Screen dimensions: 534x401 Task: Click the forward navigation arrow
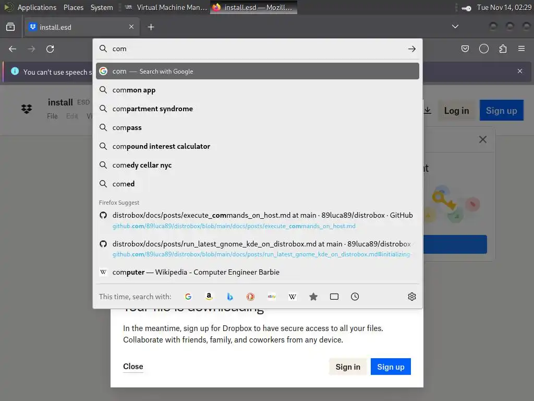(x=31, y=49)
